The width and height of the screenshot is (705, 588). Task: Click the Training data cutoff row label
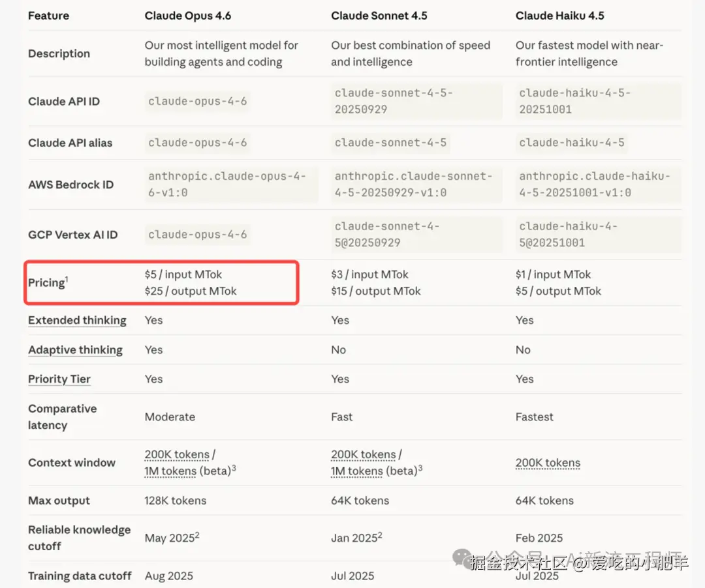pos(80,576)
